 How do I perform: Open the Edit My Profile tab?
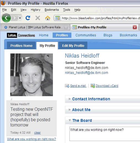click(x=73, y=46)
